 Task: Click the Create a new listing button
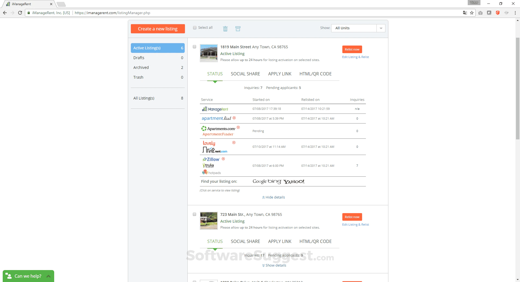[158, 28]
